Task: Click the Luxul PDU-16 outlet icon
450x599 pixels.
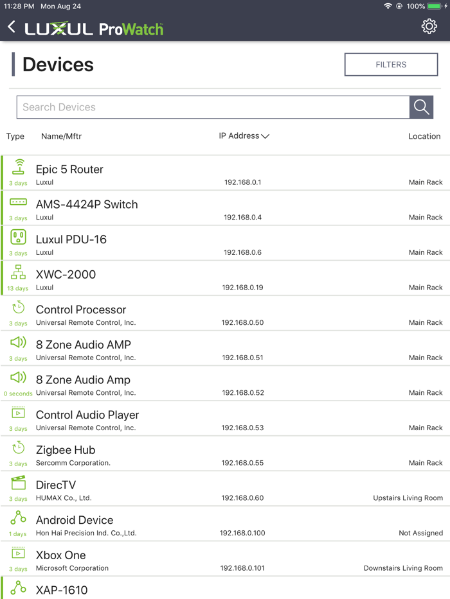Action: pos(19,237)
